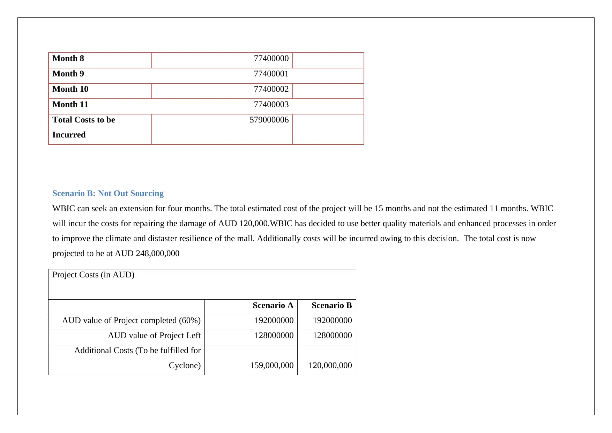The width and height of the screenshot is (612, 433).
Task: Click the empty third cell in Total Costs row
Action: point(328,129)
